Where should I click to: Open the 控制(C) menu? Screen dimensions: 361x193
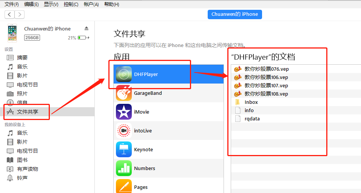tap(71, 4)
